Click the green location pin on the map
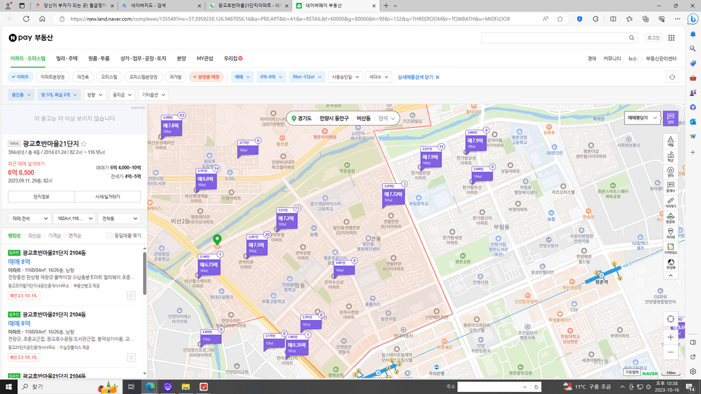 click(x=217, y=240)
